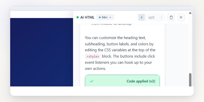Close the AI HTML panel
The height and width of the screenshot is (102, 204).
tap(181, 17)
